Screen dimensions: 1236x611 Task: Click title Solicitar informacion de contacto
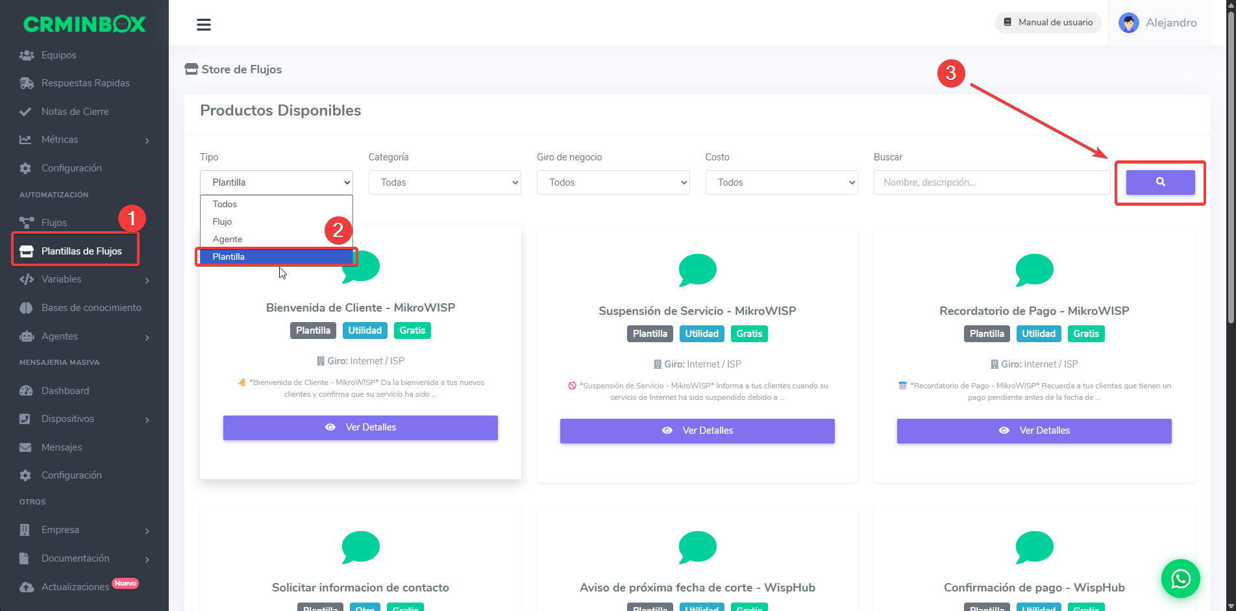[360, 588]
